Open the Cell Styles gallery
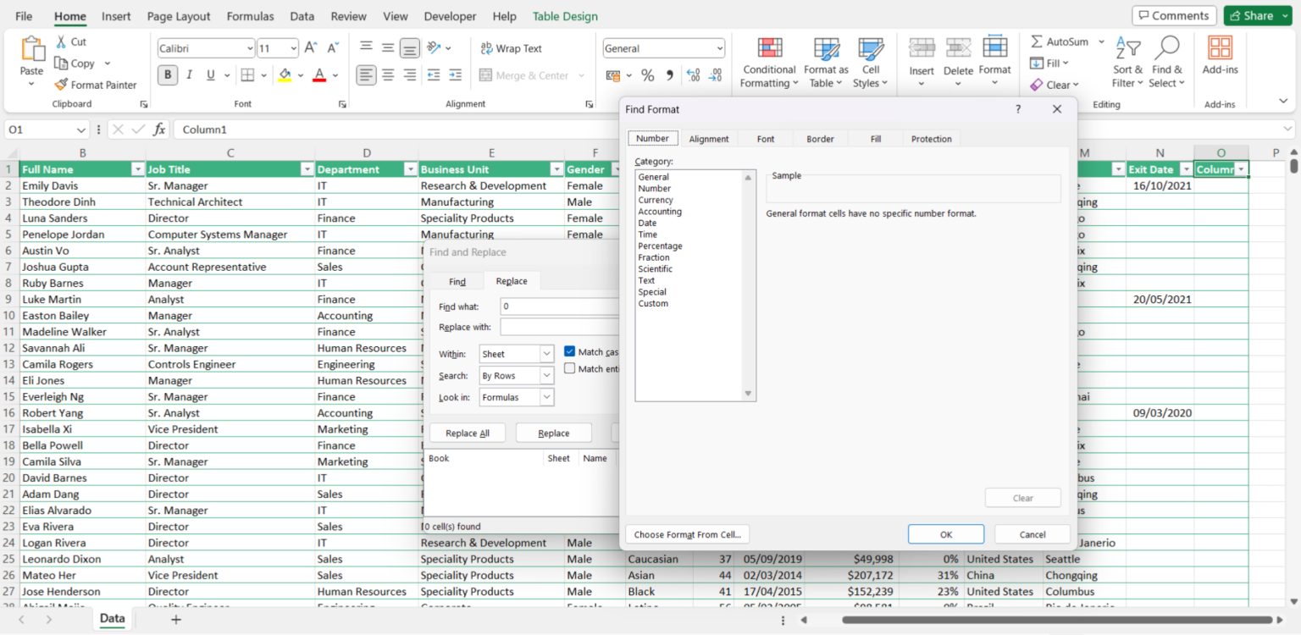The width and height of the screenshot is (1301, 635). [872, 61]
